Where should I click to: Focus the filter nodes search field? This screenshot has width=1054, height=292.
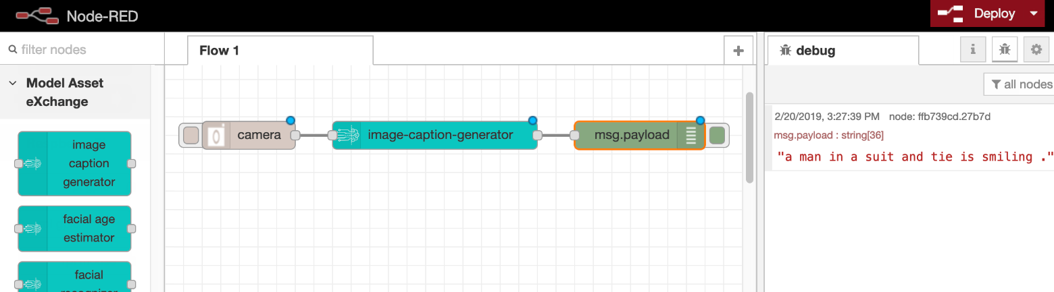(x=82, y=49)
